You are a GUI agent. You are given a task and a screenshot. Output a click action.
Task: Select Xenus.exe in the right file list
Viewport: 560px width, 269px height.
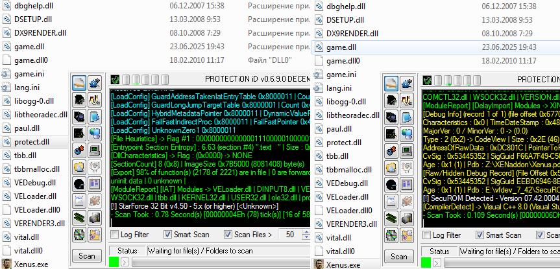343,264
